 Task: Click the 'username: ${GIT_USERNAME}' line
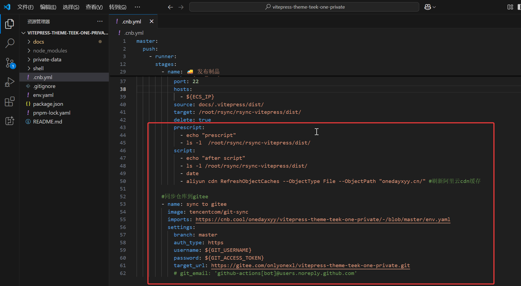pos(213,250)
